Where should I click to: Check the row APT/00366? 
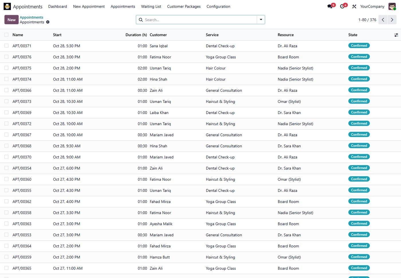coord(6,90)
